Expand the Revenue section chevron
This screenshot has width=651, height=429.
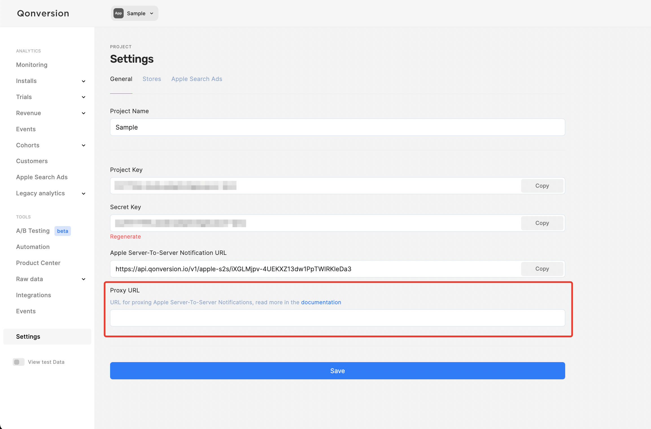[x=84, y=113]
